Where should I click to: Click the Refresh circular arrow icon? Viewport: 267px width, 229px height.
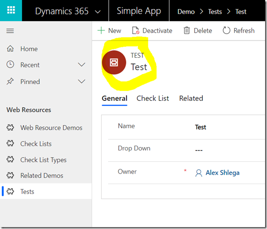[227, 31]
